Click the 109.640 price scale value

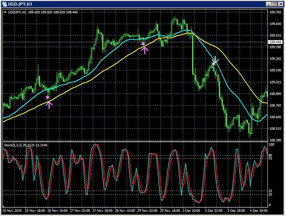[275, 24]
